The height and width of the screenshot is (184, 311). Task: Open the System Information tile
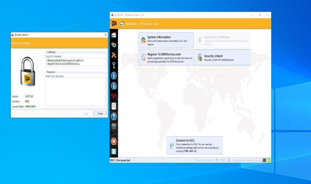(166, 40)
